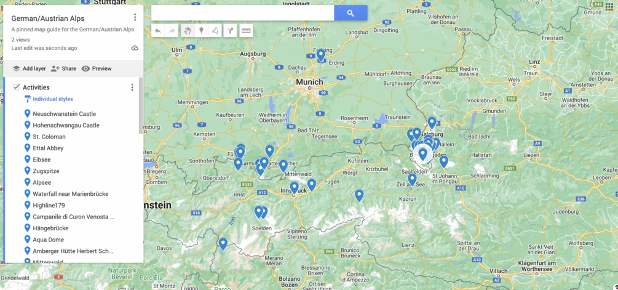Click the cloud saved status icon
The height and width of the screenshot is (290, 618).
tap(135, 48)
